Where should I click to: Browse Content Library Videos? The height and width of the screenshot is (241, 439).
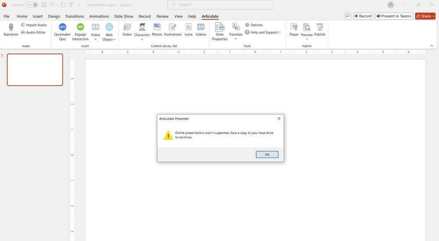coord(201,30)
